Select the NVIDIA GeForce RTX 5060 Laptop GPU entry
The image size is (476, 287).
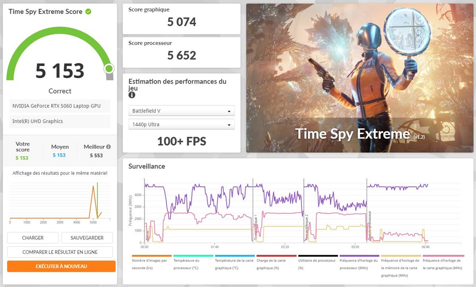pyautogui.click(x=60, y=106)
